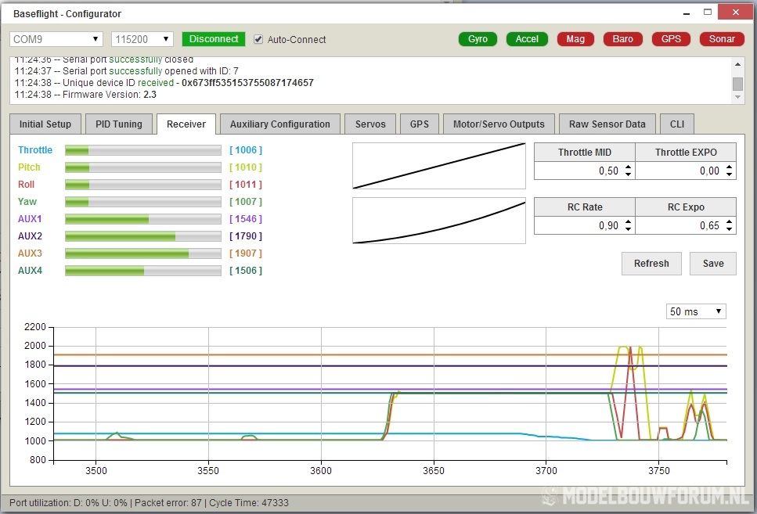Click the AUX1 channel bar
The height and width of the screenshot is (514, 757).
pyautogui.click(x=143, y=219)
